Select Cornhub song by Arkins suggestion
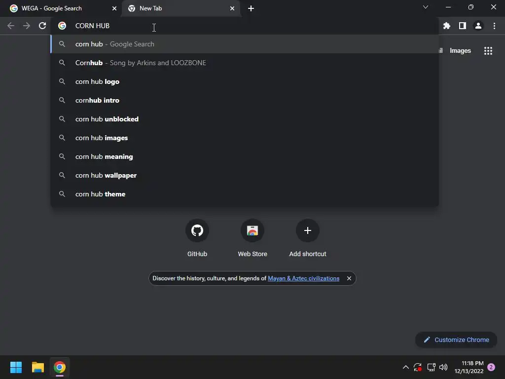 (x=245, y=63)
